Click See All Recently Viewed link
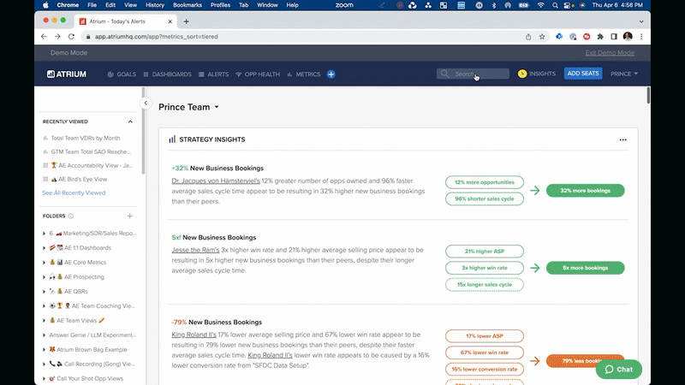This screenshot has height=385, width=685. [74, 193]
